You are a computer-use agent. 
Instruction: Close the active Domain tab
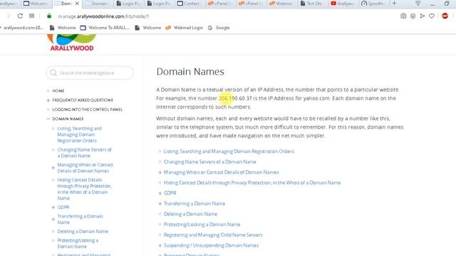pyautogui.click(x=77, y=4)
